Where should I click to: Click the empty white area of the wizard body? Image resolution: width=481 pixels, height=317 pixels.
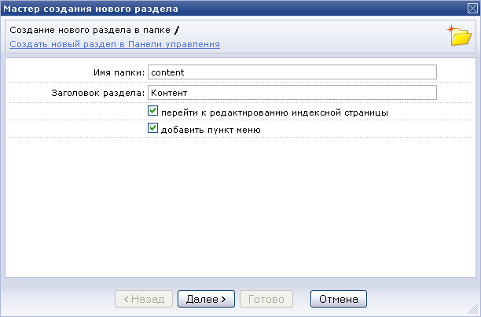click(x=240, y=207)
